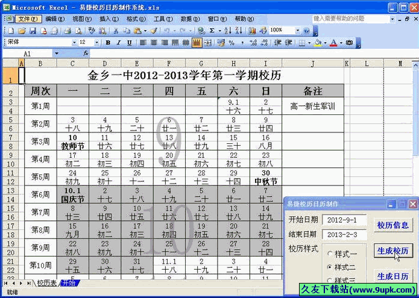This screenshot has height=298, width=419.
Task: Increase decimal places icon
Action: point(253,43)
